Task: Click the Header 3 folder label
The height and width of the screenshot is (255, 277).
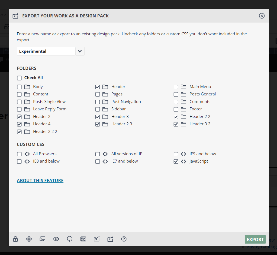Action: point(120,116)
